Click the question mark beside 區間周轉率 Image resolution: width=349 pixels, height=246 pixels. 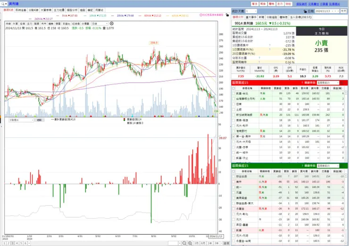pos(259,62)
